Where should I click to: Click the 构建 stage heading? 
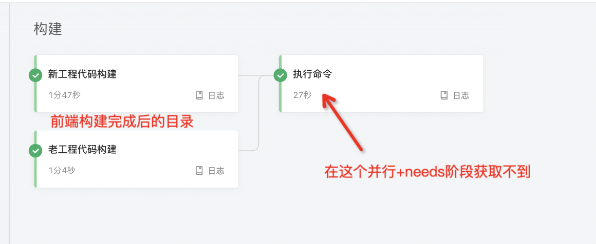(48, 29)
